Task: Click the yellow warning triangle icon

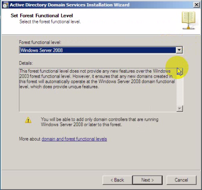Action: (x=28, y=120)
